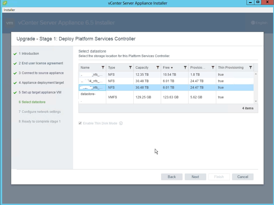Open filter for the Provisioned column
The height and width of the screenshot is (205, 274).
[x=213, y=68]
